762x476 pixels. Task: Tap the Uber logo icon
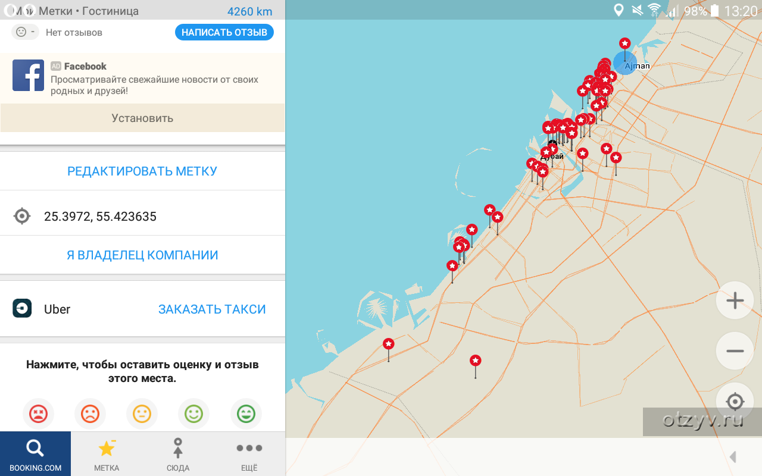click(22, 309)
